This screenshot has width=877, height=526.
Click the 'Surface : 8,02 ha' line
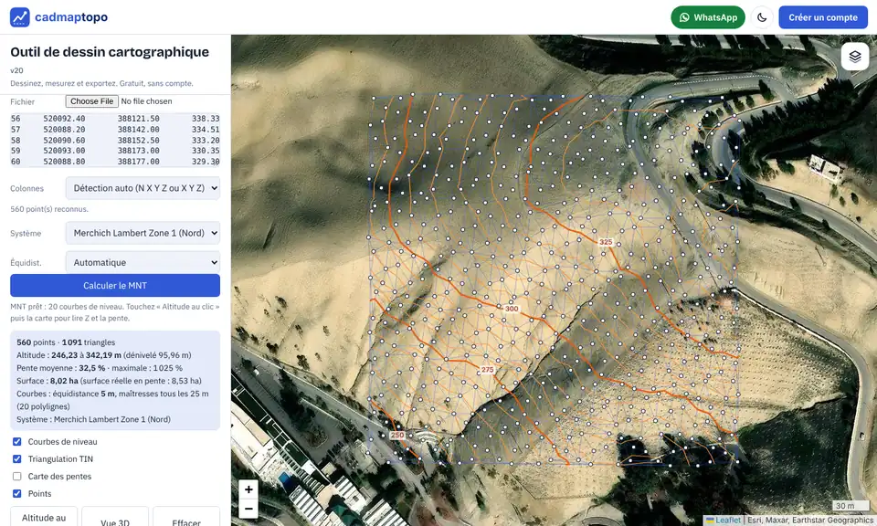tap(109, 381)
